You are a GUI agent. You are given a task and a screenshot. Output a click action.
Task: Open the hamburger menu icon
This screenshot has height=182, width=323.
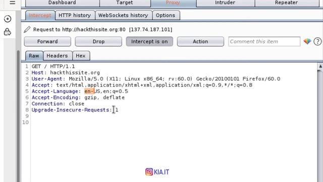coord(12,3)
